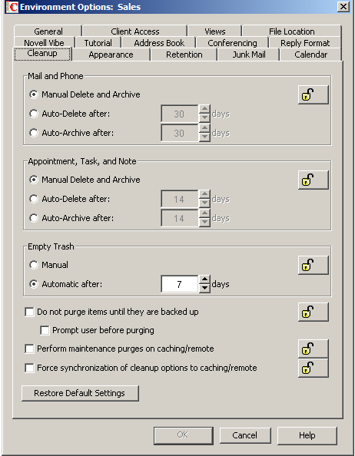Click the Cancel button

click(x=245, y=435)
